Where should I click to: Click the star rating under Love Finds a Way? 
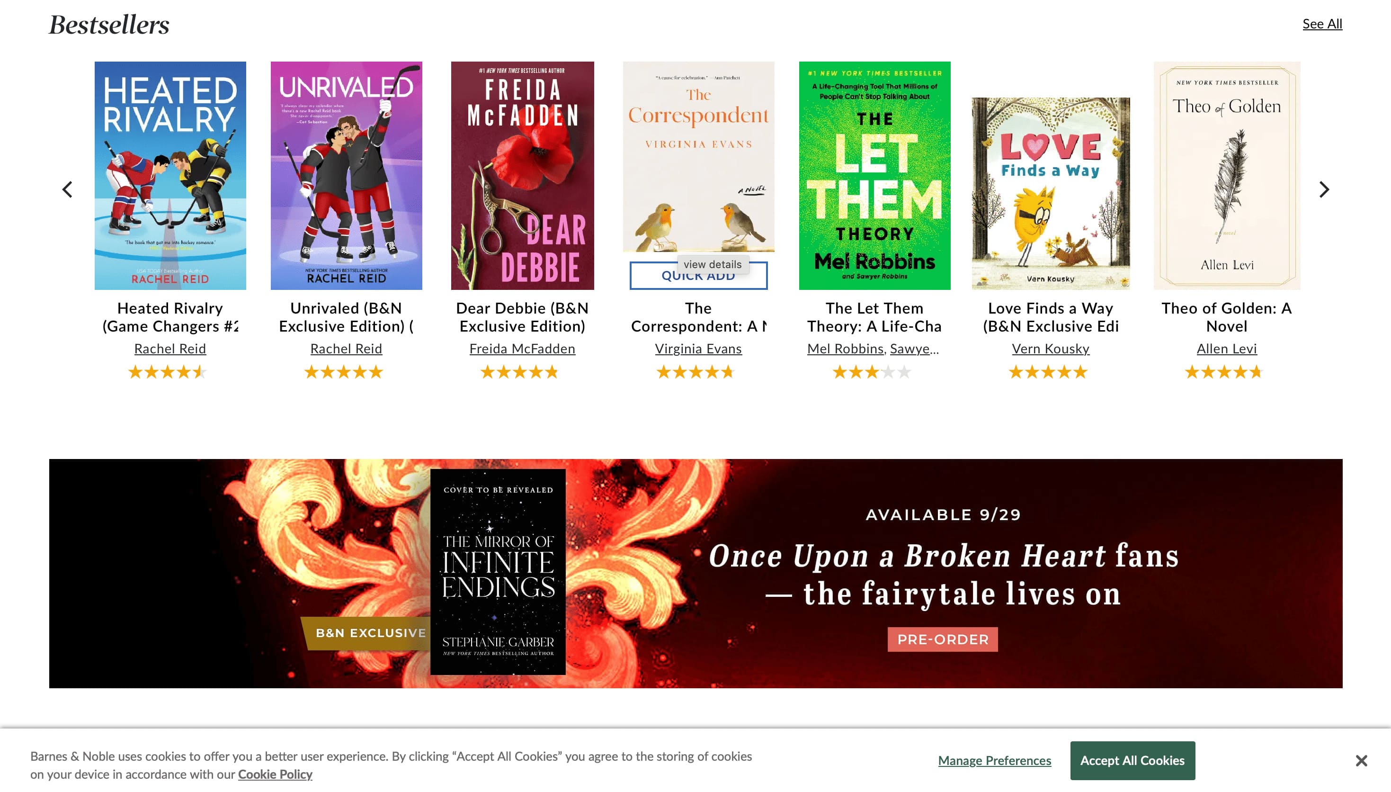point(1048,372)
